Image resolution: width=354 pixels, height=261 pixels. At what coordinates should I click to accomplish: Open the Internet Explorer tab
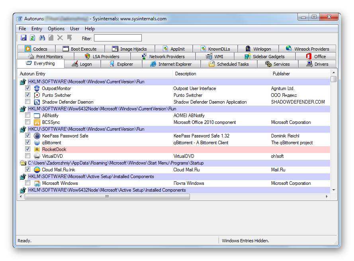point(171,64)
